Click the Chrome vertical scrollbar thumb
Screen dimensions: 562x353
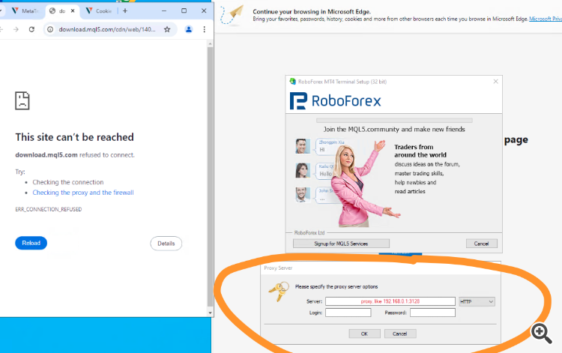210,176
